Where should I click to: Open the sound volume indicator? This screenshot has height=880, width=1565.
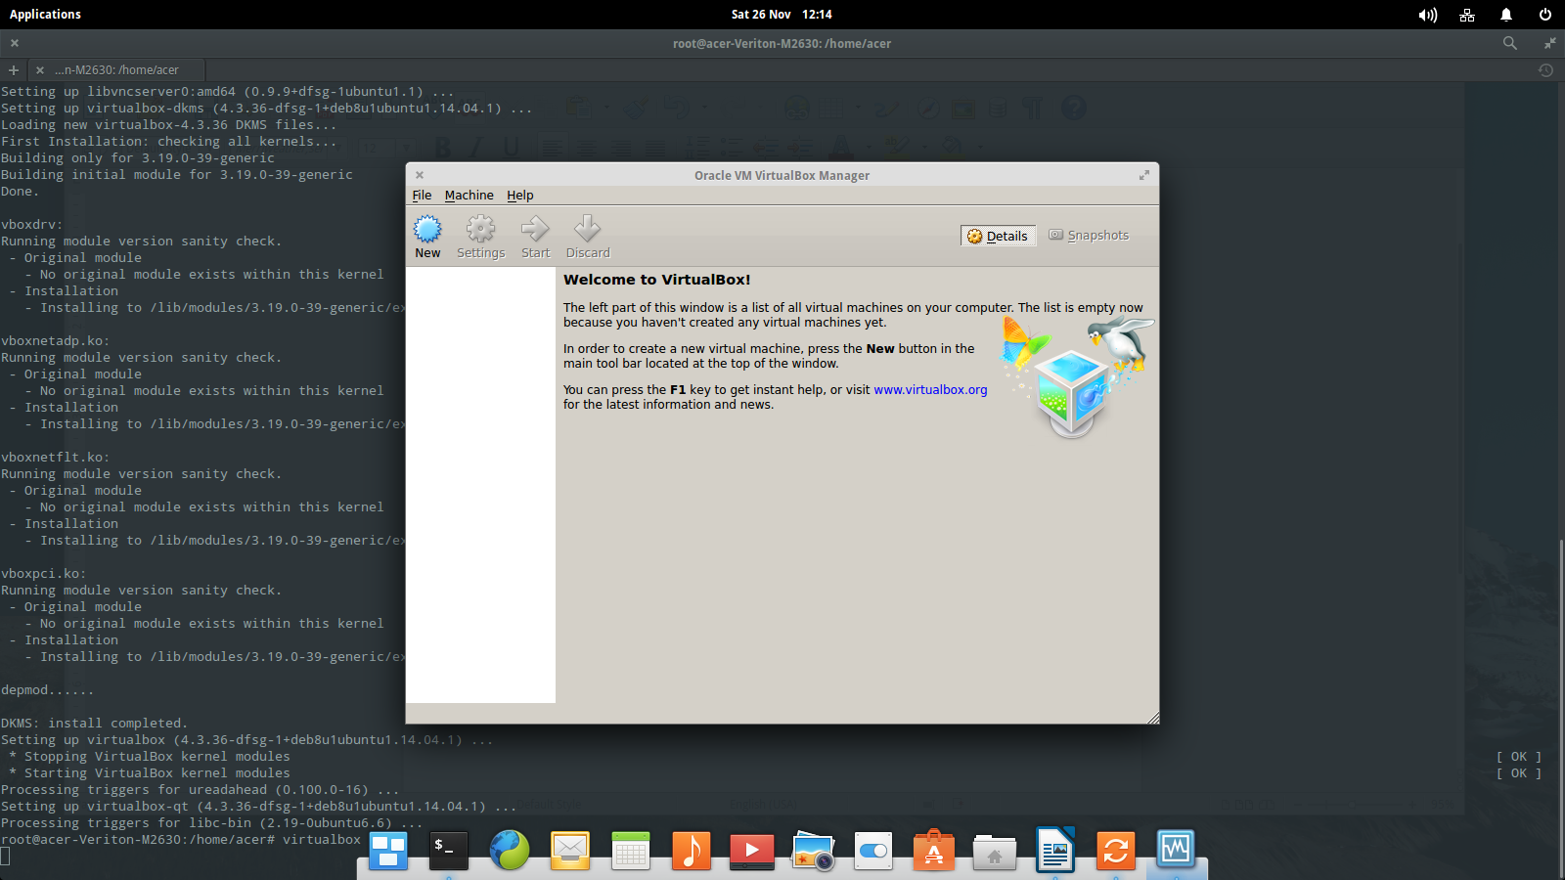point(1428,15)
